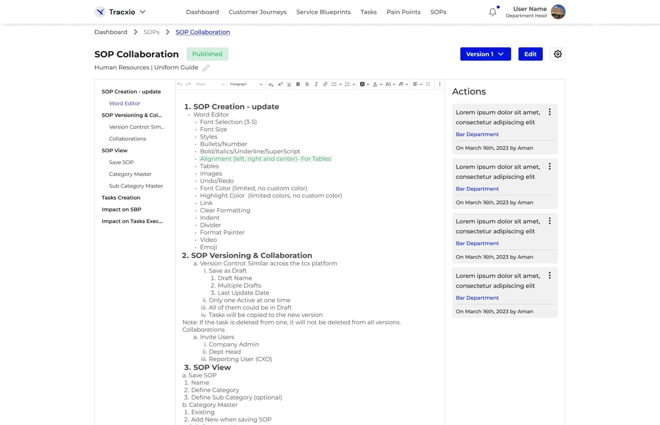
Task: Toggle italic formatting
Action: click(316, 84)
